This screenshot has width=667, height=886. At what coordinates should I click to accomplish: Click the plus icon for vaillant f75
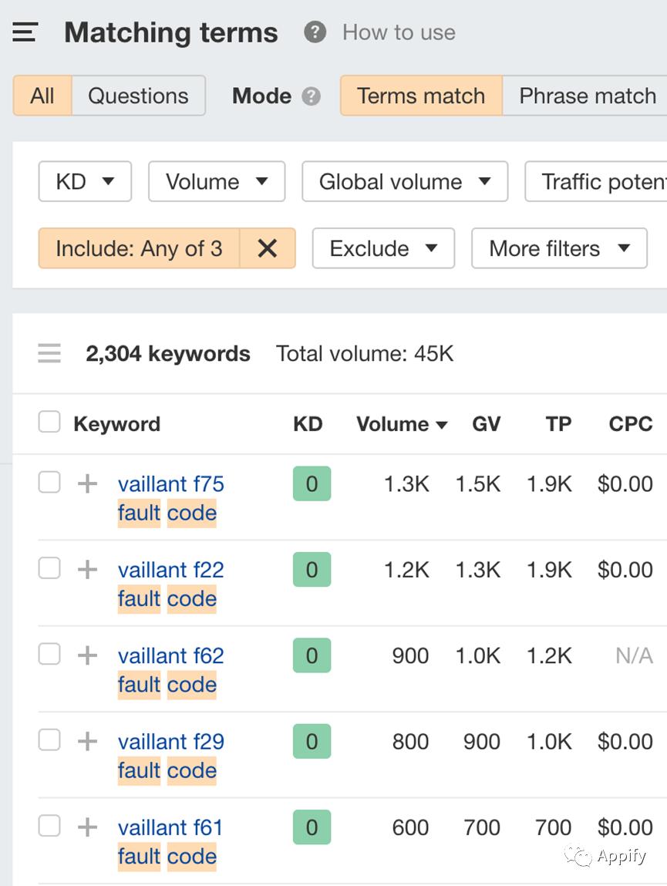[88, 484]
